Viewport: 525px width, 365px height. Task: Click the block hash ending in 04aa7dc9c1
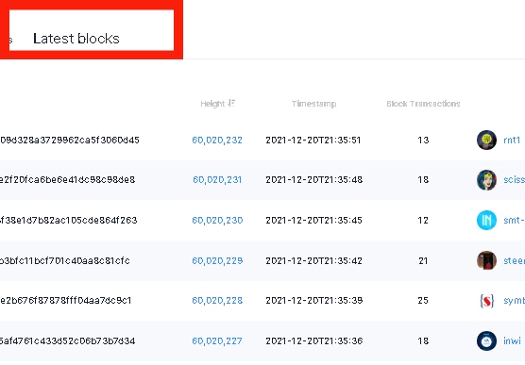[66, 301]
